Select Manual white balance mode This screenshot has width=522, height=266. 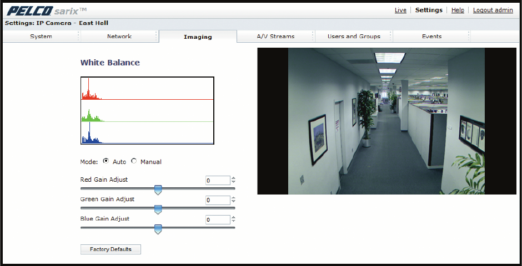(x=134, y=161)
